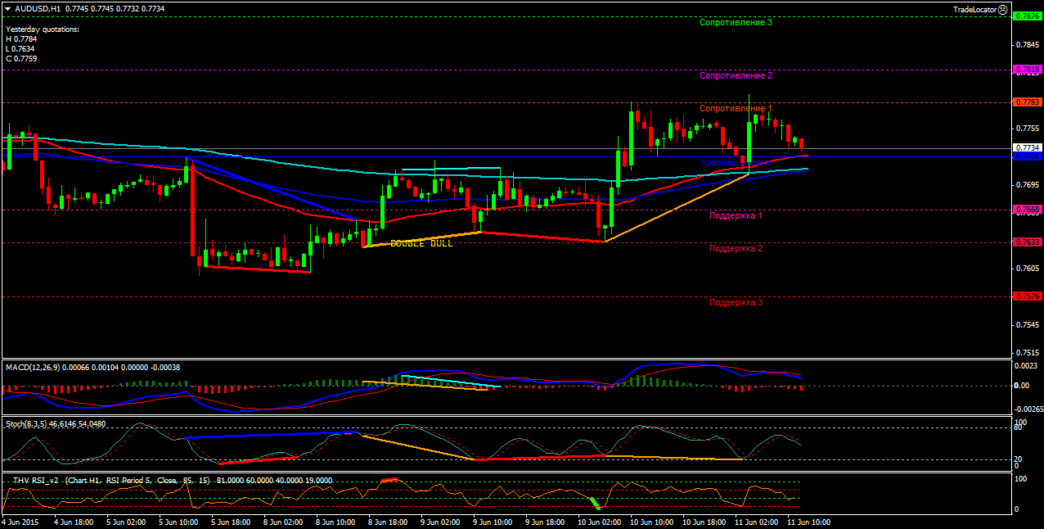The height and width of the screenshot is (529, 1044).
Task: Click the 'L 0.7634' yesterday low value
Action: tap(20, 48)
